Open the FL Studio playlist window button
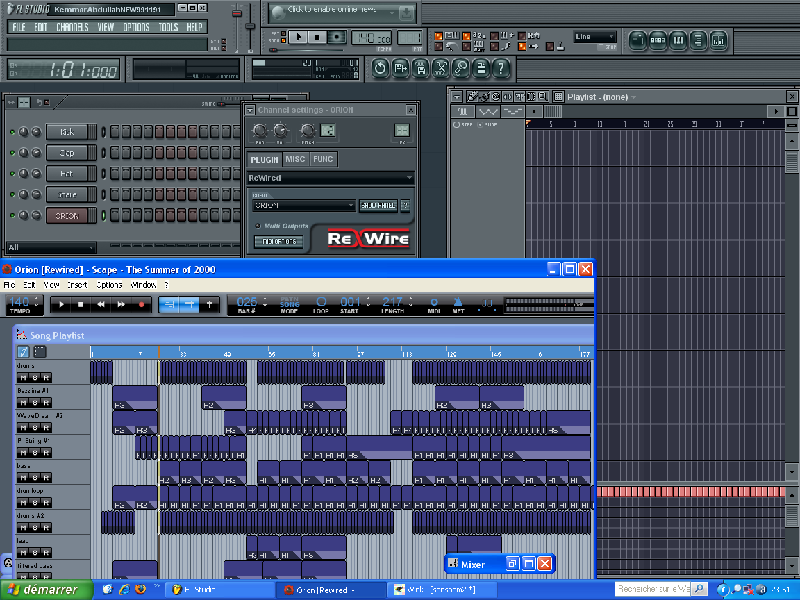 [637, 40]
